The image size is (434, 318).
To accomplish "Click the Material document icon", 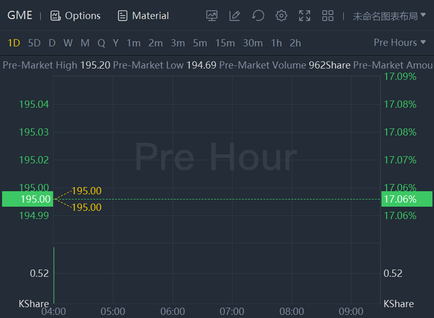I will [123, 16].
